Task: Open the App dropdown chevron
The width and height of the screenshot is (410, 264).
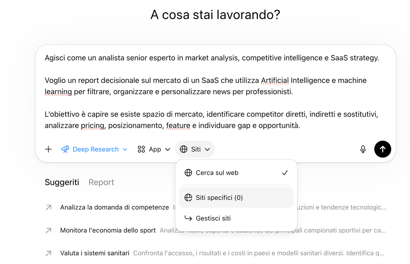Action: tap(168, 149)
